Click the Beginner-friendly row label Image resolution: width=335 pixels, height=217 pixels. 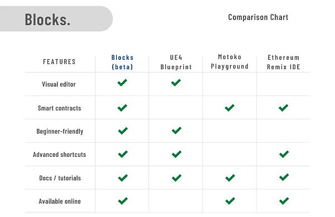(60, 131)
